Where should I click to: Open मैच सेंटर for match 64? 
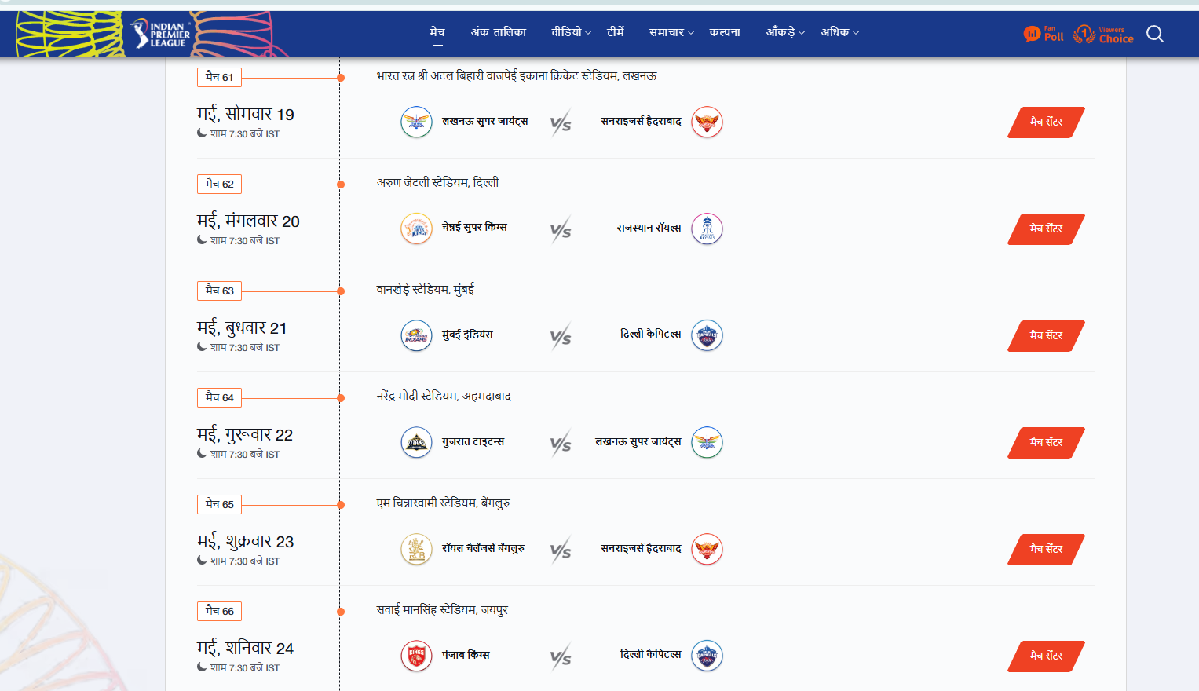pyautogui.click(x=1046, y=442)
